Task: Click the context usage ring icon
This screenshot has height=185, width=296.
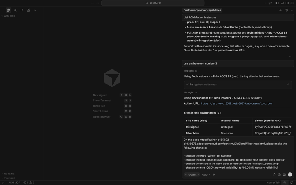Action: (x=274, y=175)
